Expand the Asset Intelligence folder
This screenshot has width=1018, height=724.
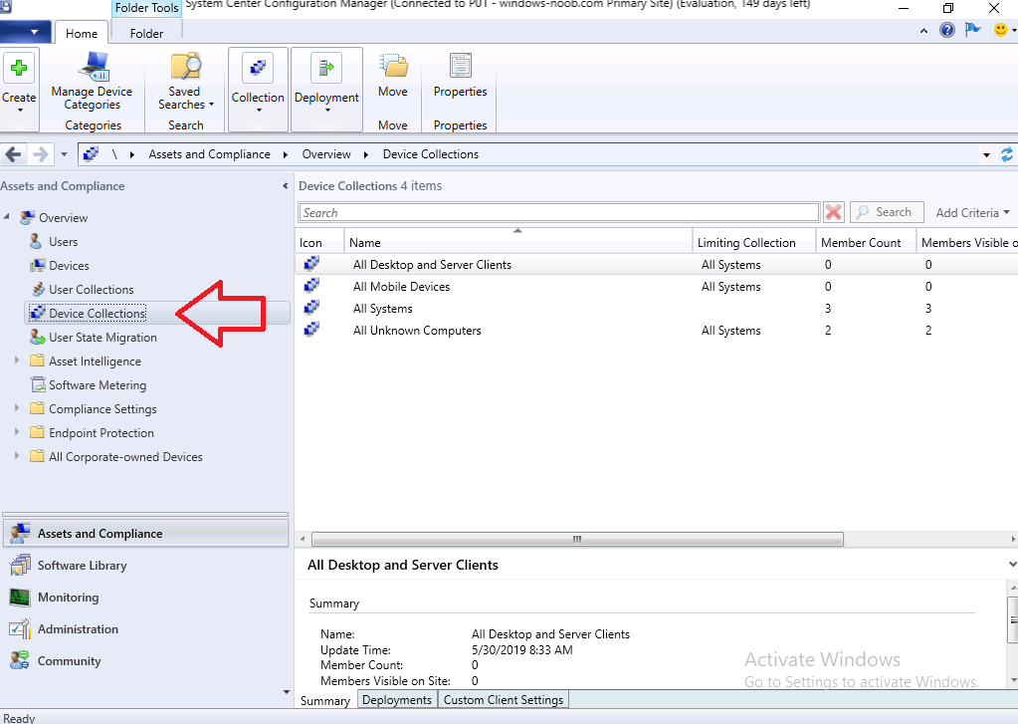tap(17, 361)
